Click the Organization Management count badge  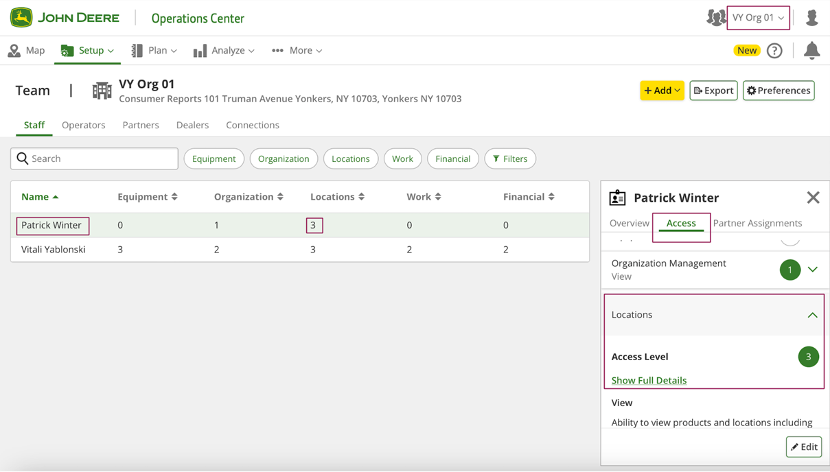pos(789,270)
